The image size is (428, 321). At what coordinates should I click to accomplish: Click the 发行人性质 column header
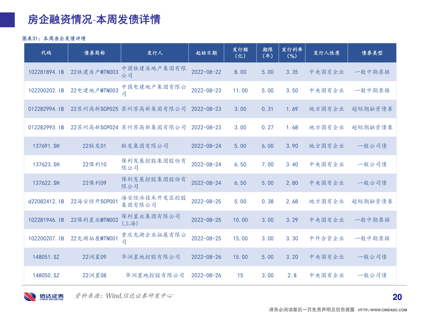pyautogui.click(x=326, y=53)
